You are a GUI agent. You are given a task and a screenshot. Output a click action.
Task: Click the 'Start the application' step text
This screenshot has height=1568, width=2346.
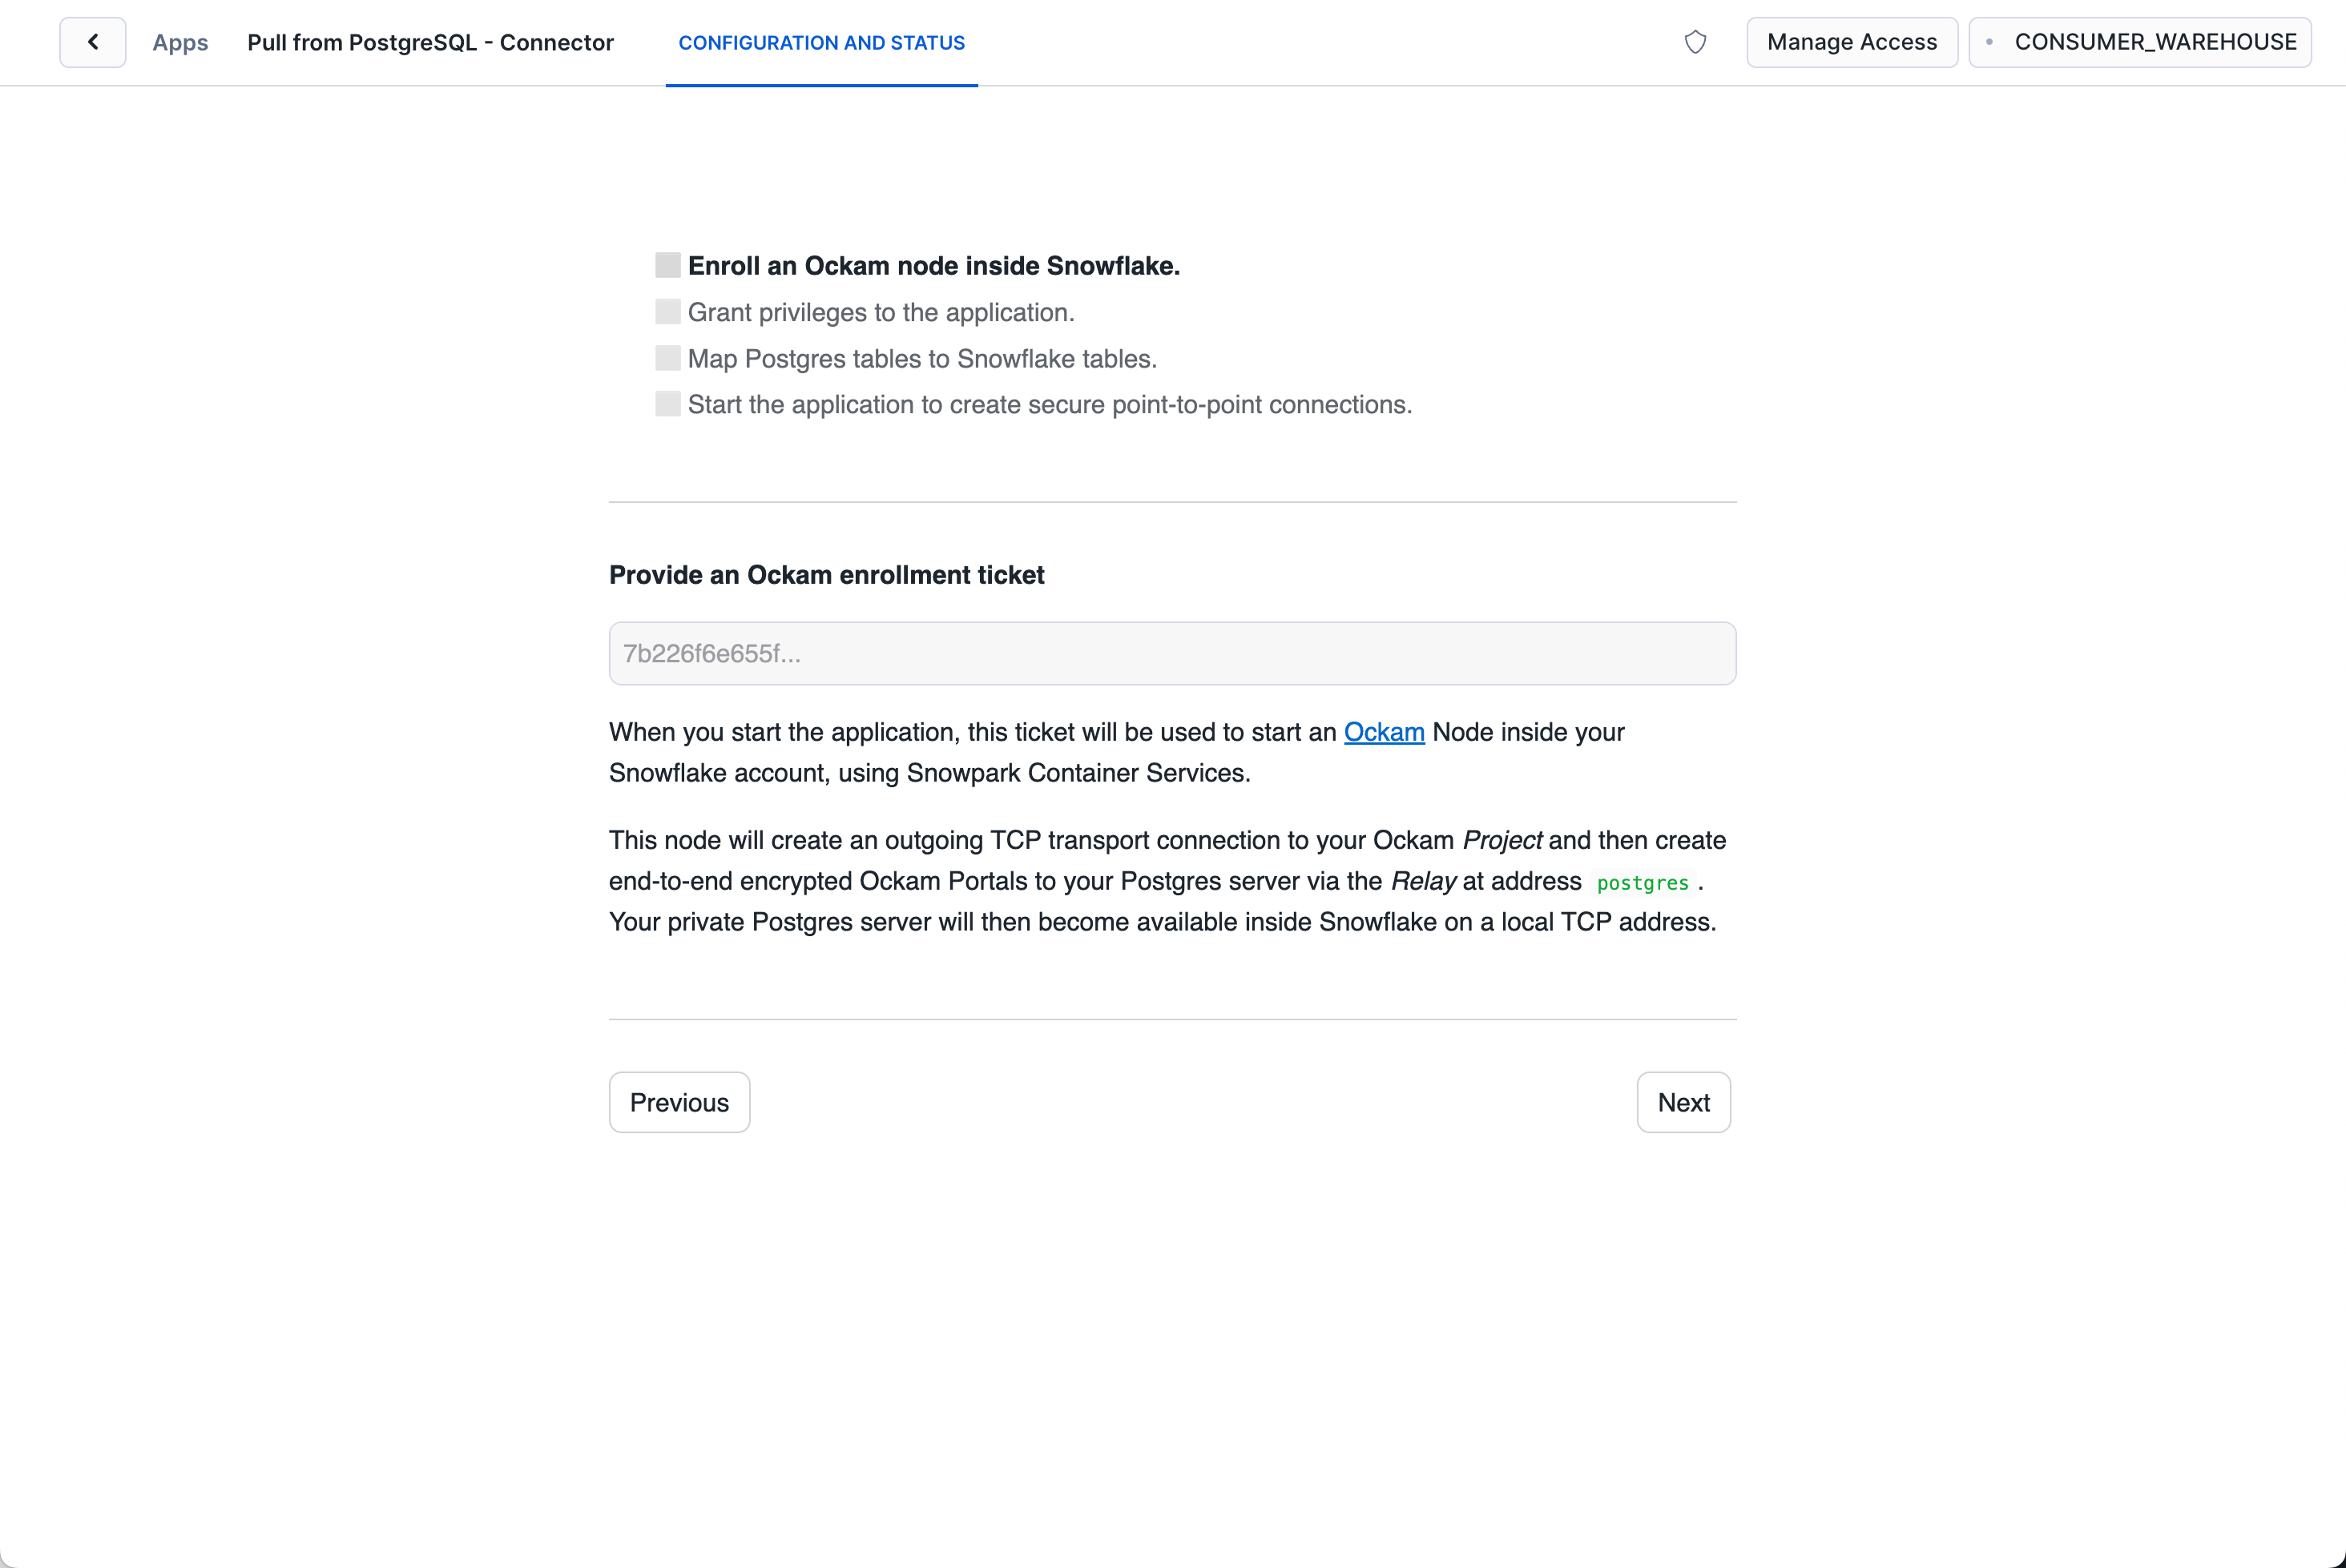pos(1050,404)
